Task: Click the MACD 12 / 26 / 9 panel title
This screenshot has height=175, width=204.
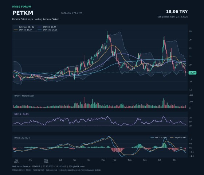Action: coord(22,138)
